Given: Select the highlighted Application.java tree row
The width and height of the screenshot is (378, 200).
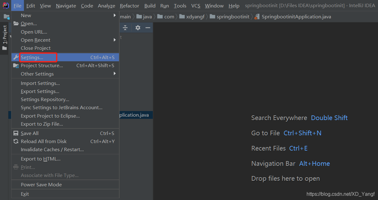Looking at the screenshot, I should coord(136,115).
